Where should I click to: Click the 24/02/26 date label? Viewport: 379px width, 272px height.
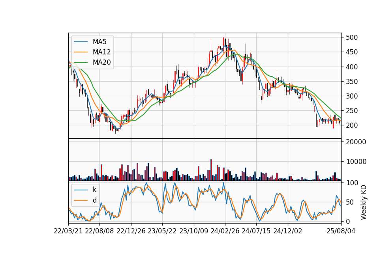(x=225, y=231)
